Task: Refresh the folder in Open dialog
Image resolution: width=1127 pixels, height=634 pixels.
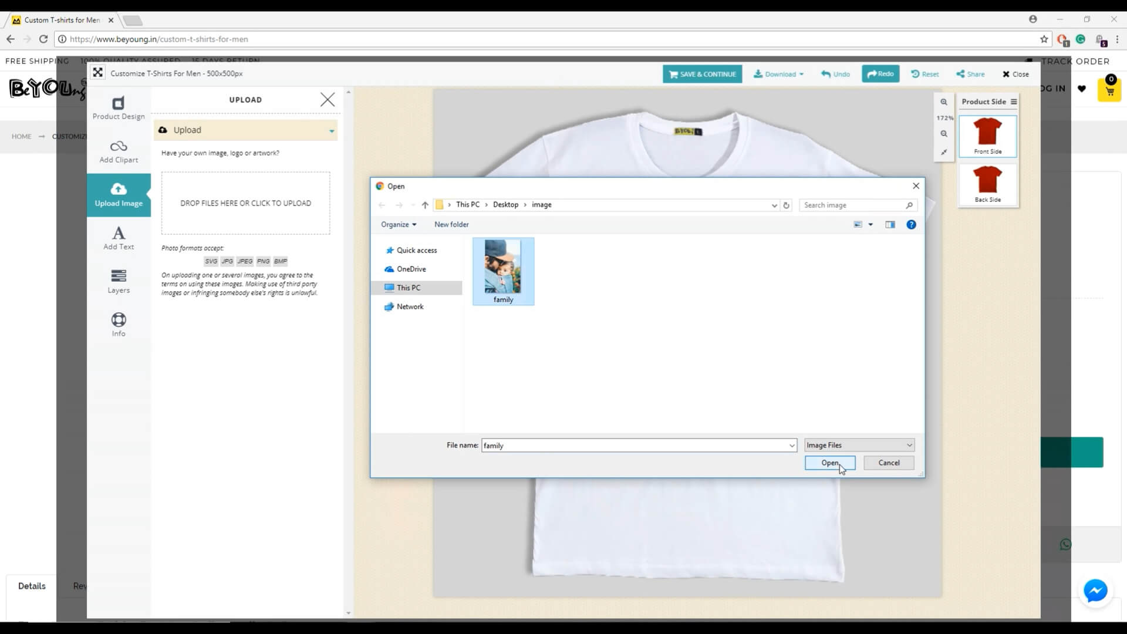Action: click(787, 205)
